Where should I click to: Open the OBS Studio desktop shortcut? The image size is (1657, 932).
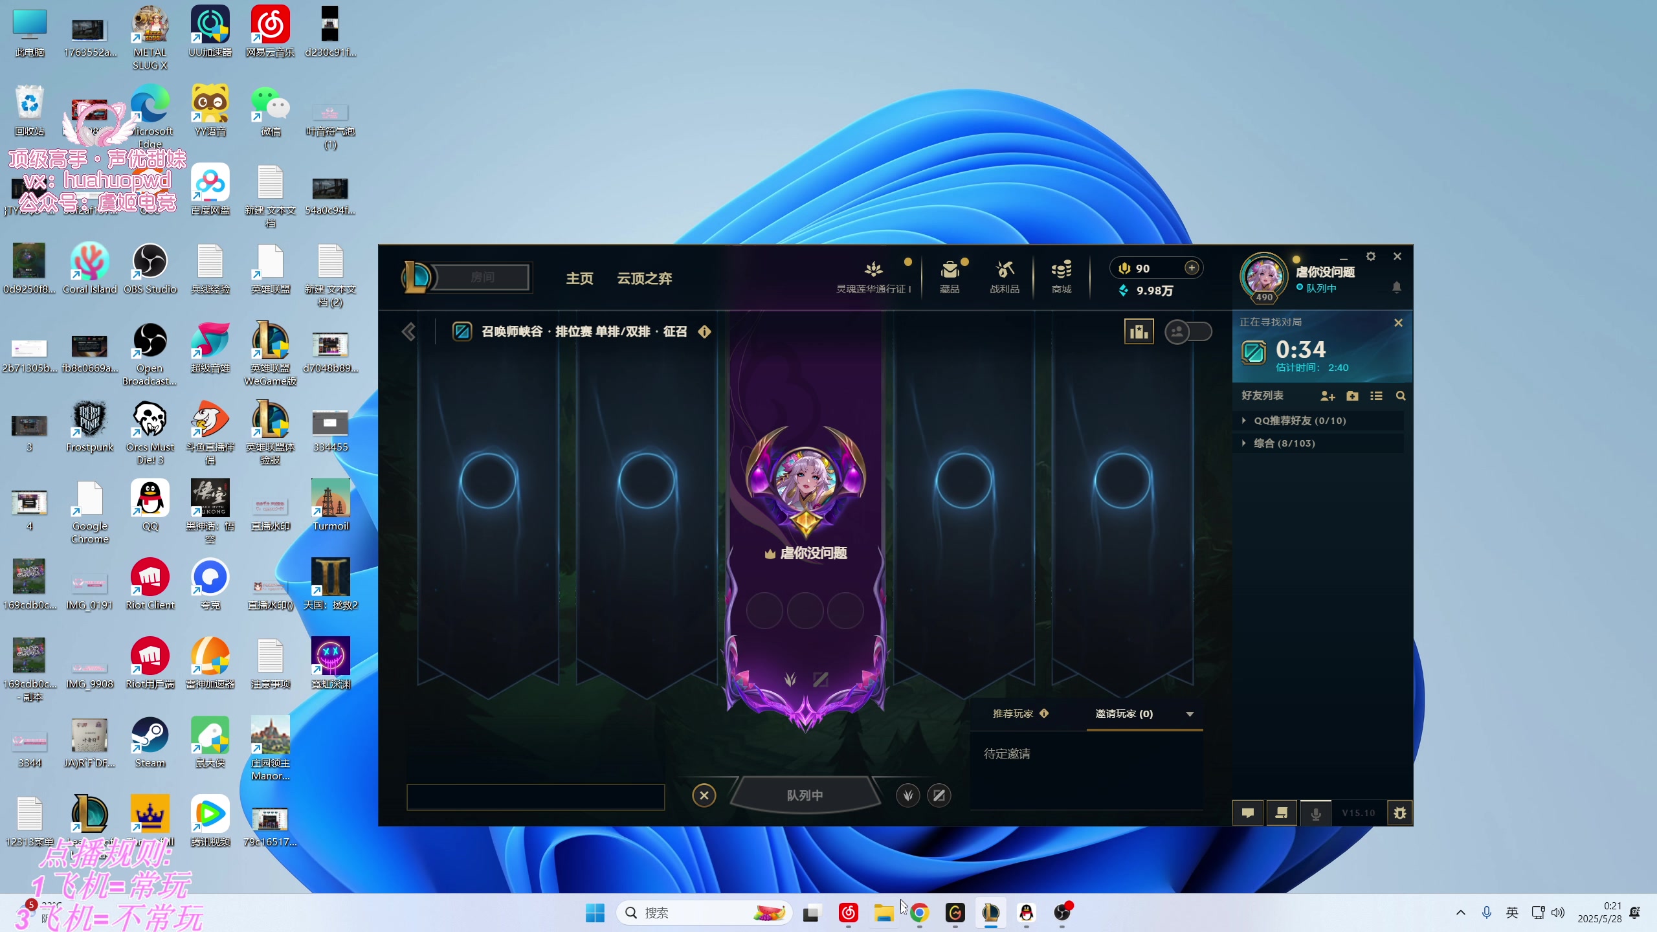[x=150, y=269]
